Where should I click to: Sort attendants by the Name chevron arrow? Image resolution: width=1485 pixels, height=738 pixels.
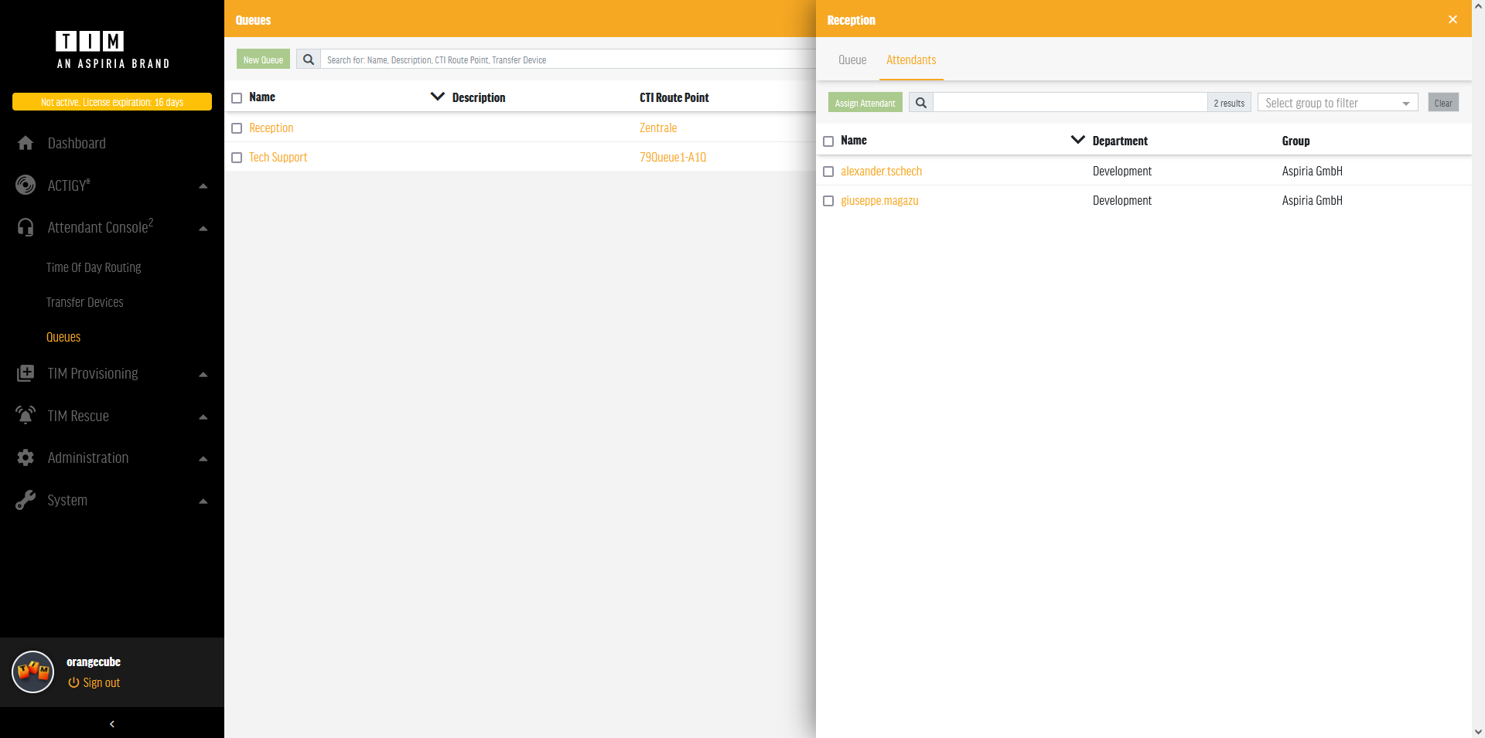click(1077, 140)
